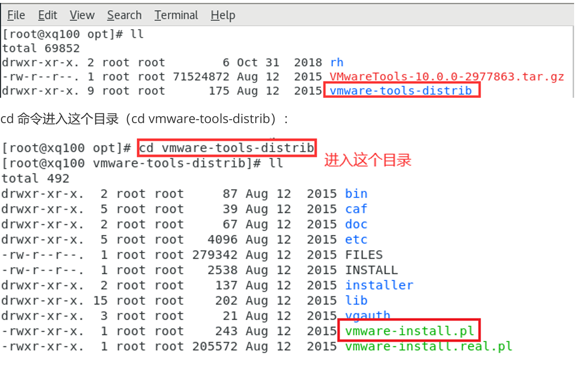Click the etc directory entry
This screenshot has width=578, height=375.
coord(356,240)
